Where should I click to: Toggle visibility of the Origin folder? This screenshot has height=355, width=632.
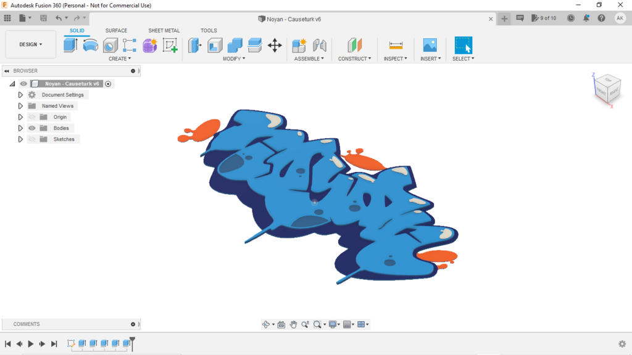(32, 117)
